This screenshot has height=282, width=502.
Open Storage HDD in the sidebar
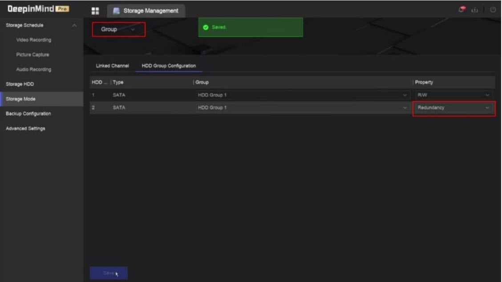click(x=20, y=84)
